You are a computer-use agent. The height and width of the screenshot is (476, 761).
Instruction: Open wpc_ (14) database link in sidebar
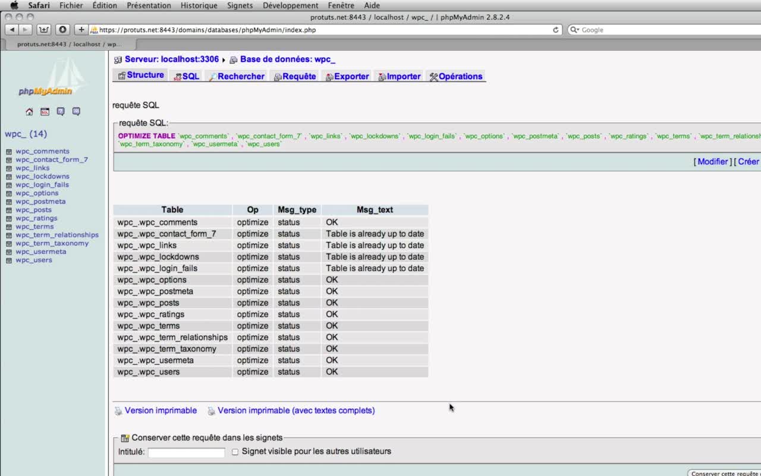[26, 134]
